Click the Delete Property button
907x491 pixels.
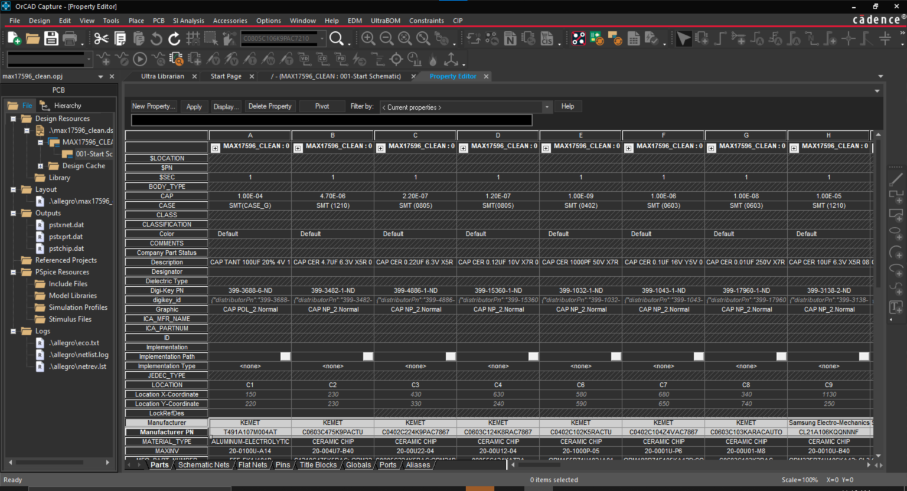[270, 106]
